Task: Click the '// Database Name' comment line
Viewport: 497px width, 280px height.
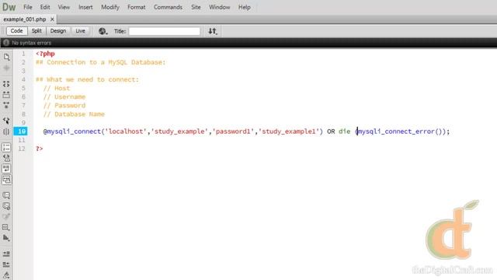Action: [74, 114]
